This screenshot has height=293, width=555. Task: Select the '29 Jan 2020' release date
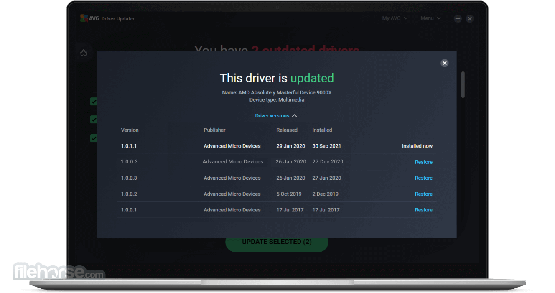[x=291, y=146]
